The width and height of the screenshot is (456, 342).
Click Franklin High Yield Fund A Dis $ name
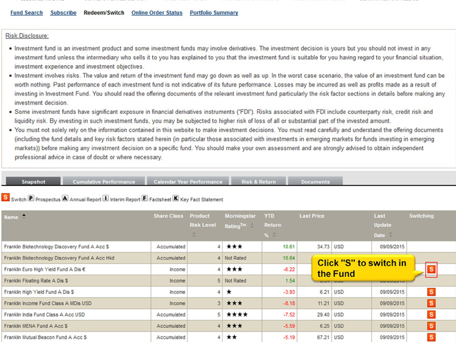[x=39, y=292]
